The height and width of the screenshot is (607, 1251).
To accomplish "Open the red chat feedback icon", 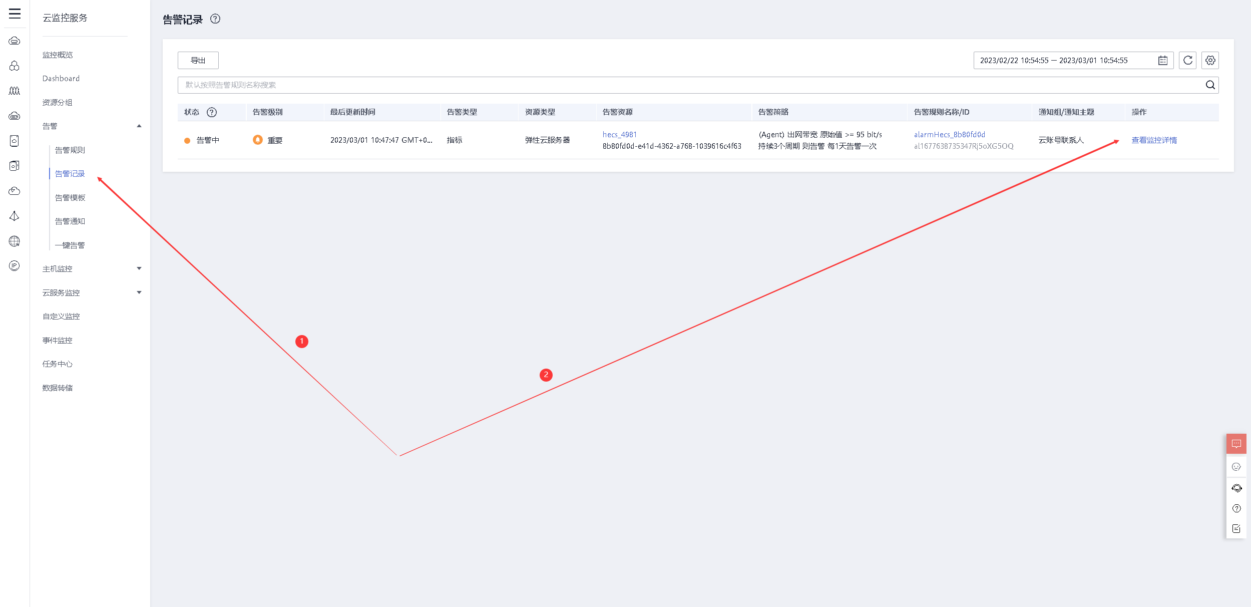I will coord(1236,444).
